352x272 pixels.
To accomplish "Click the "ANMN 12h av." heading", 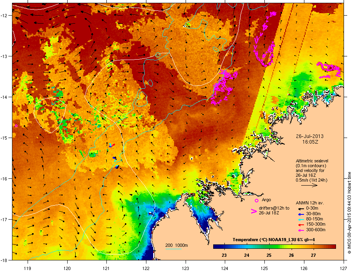I will pyautogui.click(x=310, y=203).
